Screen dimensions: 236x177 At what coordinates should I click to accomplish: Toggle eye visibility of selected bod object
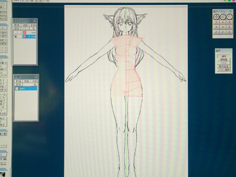click(15, 37)
